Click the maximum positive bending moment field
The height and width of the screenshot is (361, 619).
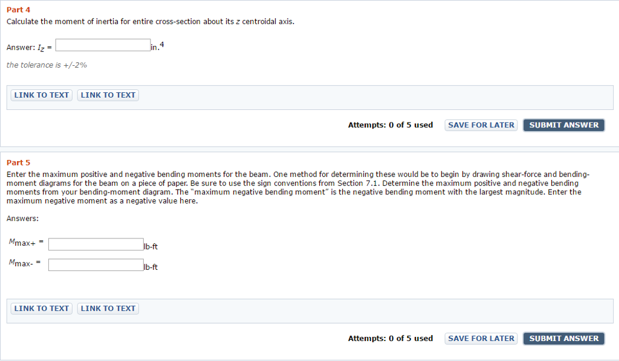click(96, 244)
